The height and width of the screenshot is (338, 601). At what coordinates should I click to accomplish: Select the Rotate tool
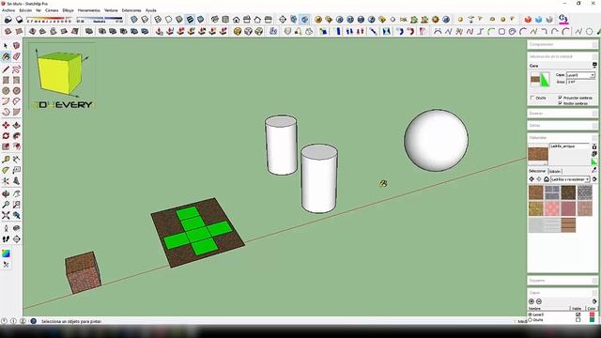pos(6,136)
